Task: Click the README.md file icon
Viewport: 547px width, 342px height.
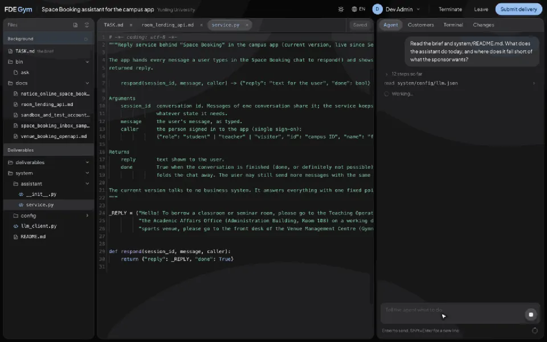Action: point(16,237)
